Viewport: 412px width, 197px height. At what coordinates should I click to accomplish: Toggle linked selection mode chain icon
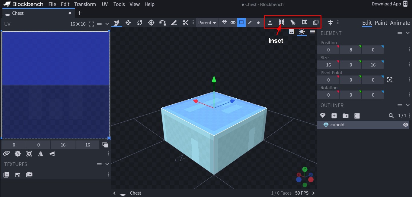click(233, 22)
